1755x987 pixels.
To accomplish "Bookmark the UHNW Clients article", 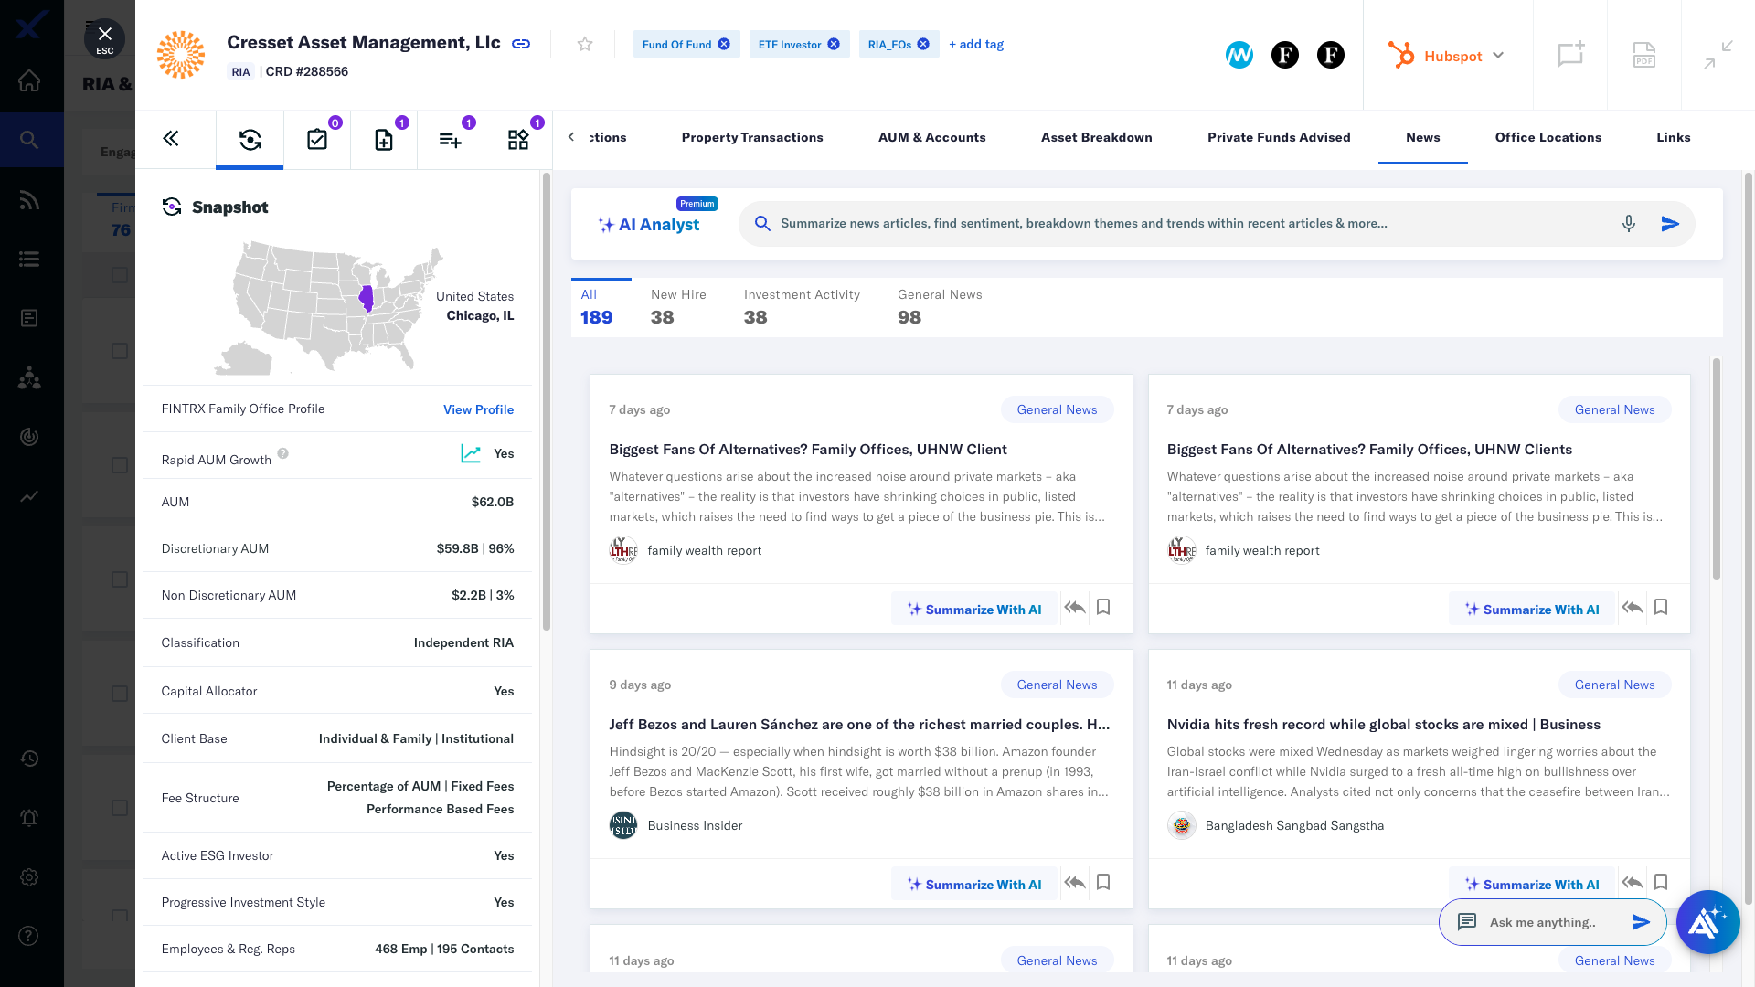I will [x=1661, y=608].
